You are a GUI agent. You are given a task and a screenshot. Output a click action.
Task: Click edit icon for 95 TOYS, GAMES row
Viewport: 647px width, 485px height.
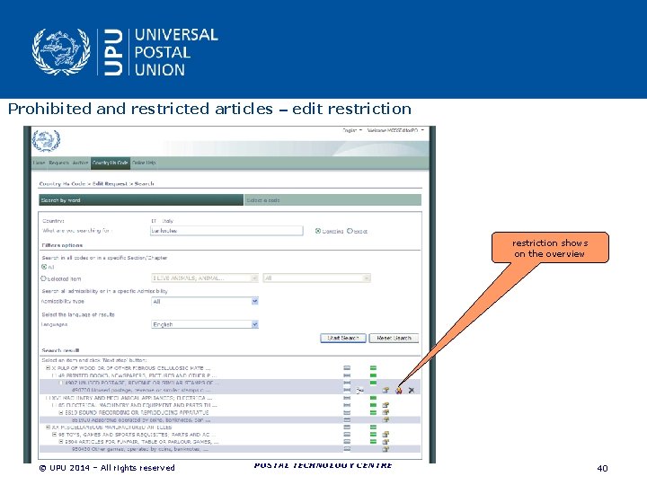click(x=386, y=435)
